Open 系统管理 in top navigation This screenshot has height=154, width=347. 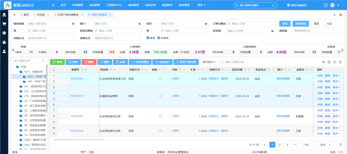(94, 5)
